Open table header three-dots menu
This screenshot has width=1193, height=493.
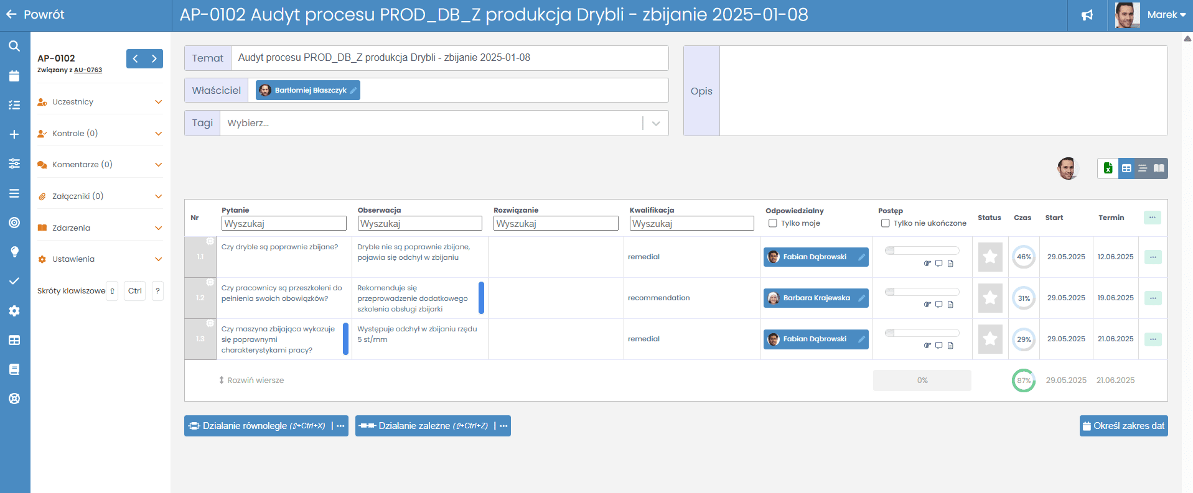coord(1153,218)
